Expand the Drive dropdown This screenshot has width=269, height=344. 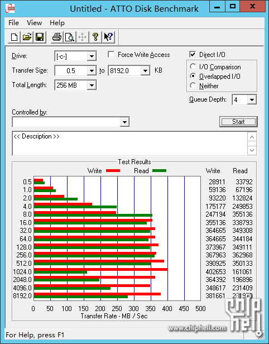click(x=92, y=56)
